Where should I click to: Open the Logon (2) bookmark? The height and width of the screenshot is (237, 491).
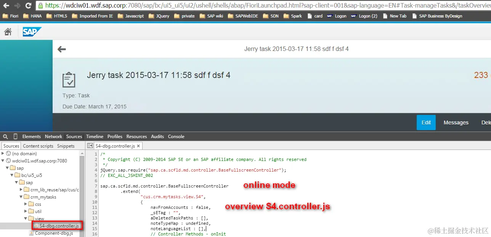coord(364,16)
